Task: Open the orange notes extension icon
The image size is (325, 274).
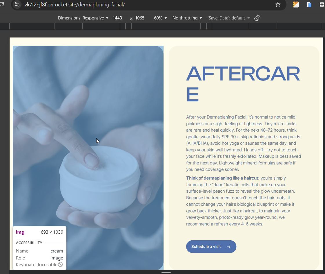Action: (x=296, y=4)
